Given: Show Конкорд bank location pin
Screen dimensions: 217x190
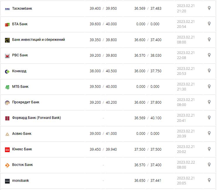Looking at the screenshot, I should (x=209, y=71).
